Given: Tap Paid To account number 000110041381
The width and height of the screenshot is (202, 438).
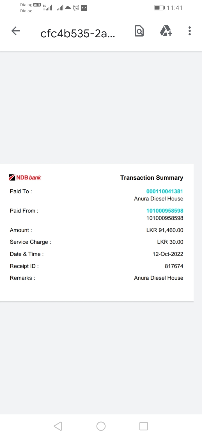Looking at the screenshot, I should click(x=165, y=191).
